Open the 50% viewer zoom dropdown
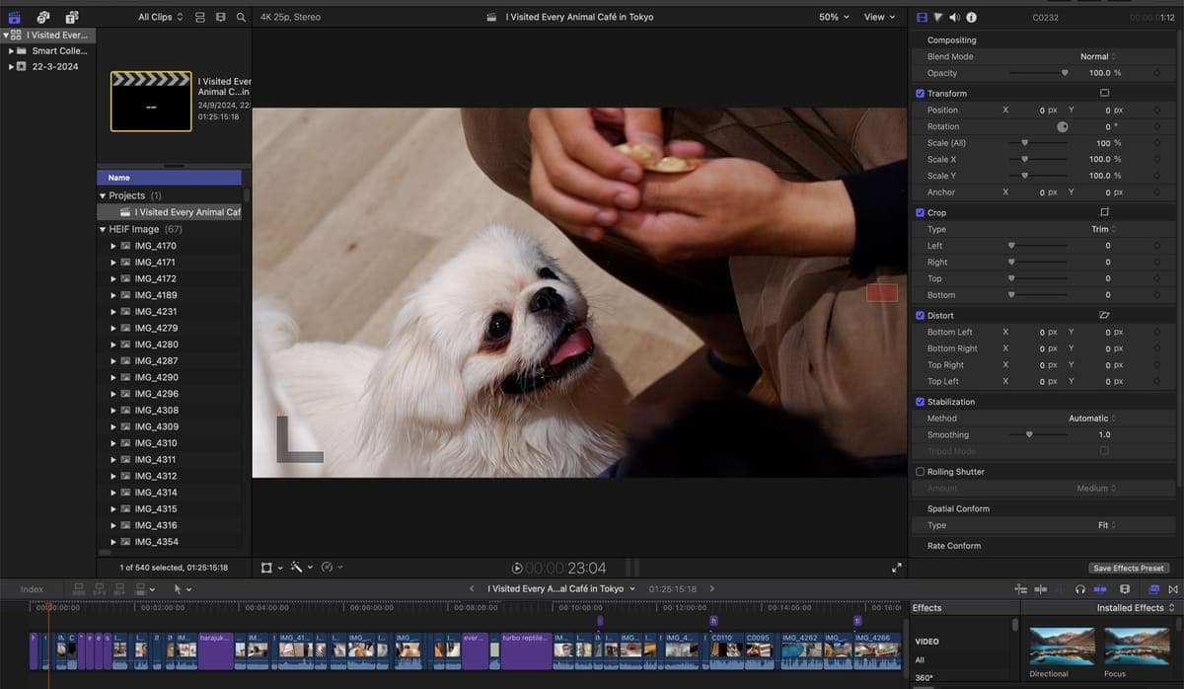 (x=833, y=17)
